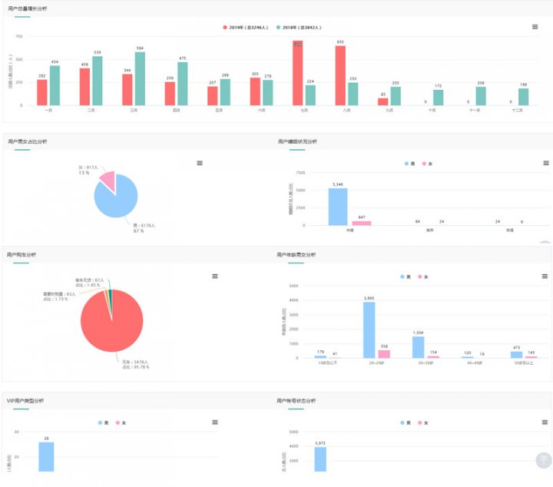Open the VIP用户类型分析 chart menu icon

click(x=215, y=422)
